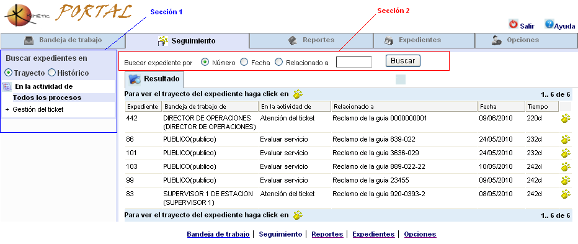View trajectory footprints for expediente 442

coord(566,119)
